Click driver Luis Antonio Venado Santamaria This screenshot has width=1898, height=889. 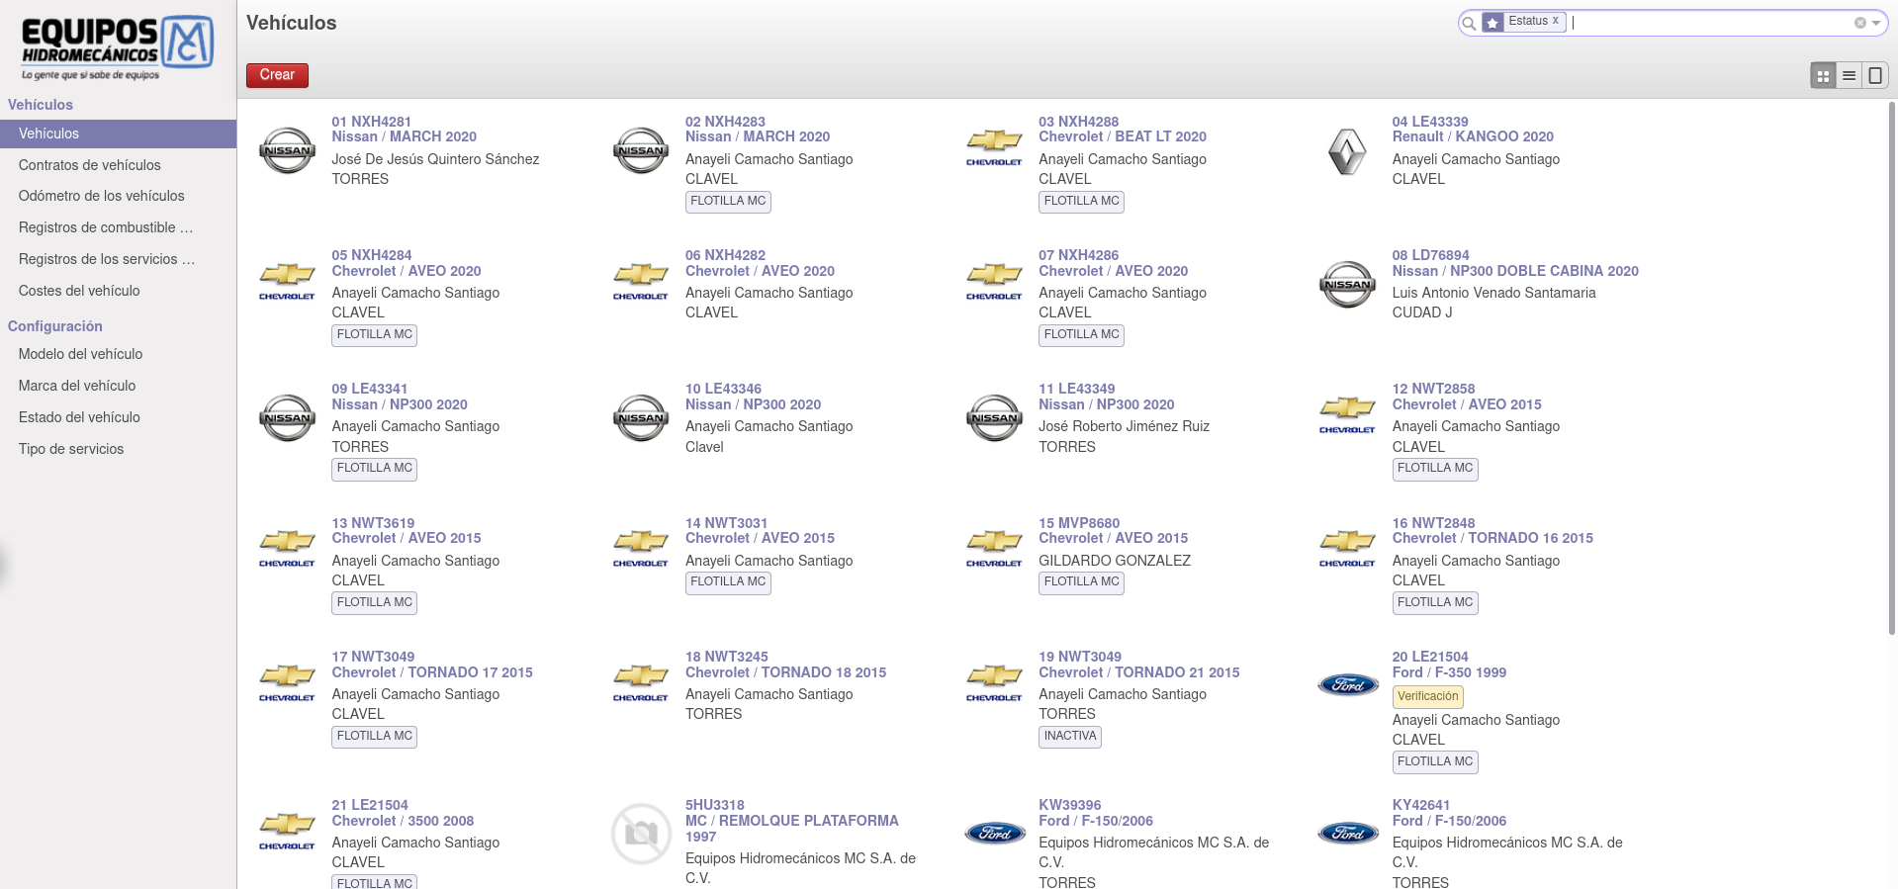pyautogui.click(x=1493, y=293)
